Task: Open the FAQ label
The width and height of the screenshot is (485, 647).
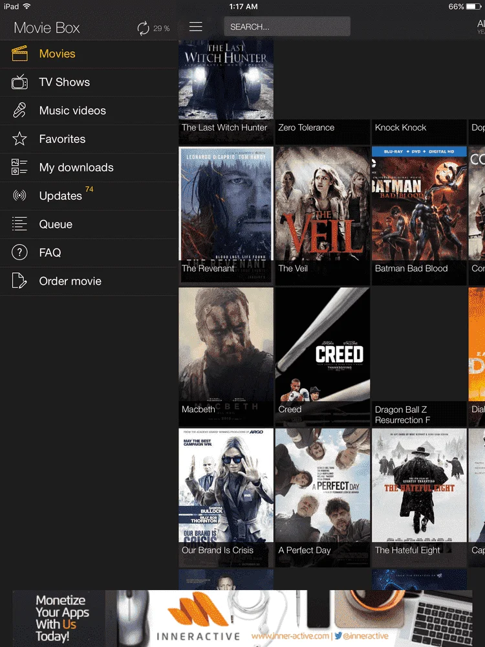Action: 50,252
